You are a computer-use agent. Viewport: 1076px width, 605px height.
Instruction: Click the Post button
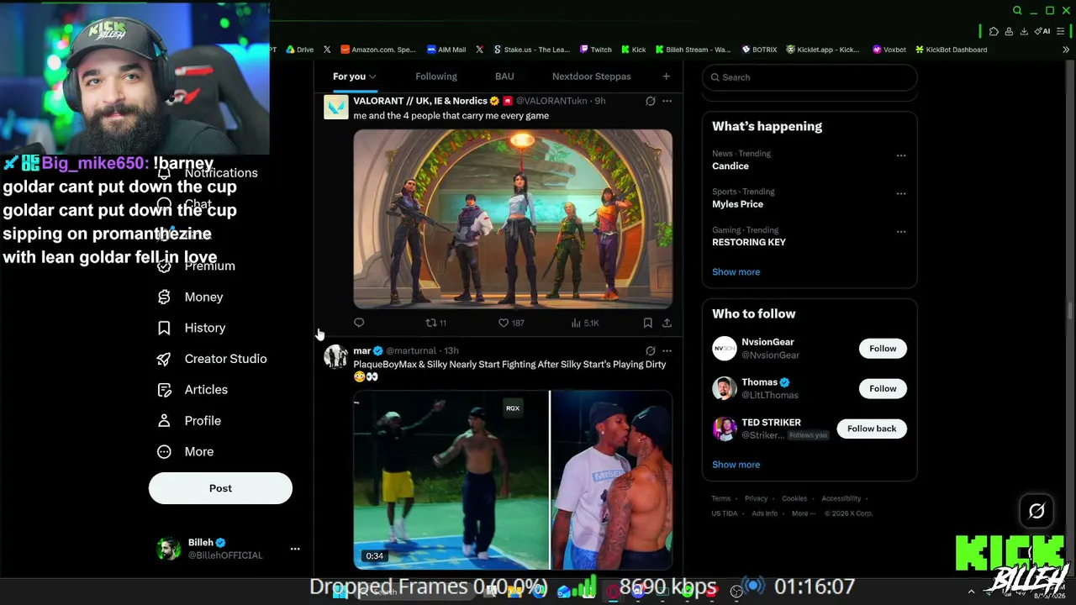point(220,488)
